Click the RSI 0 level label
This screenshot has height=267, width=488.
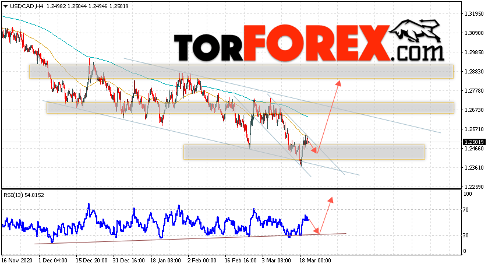point(465,251)
